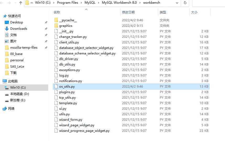Sort by 修改日期 column header
Screen dimensions: 225x141
(x=128, y=12)
